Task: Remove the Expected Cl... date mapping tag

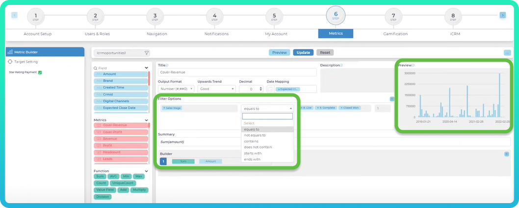Action: pos(279,89)
